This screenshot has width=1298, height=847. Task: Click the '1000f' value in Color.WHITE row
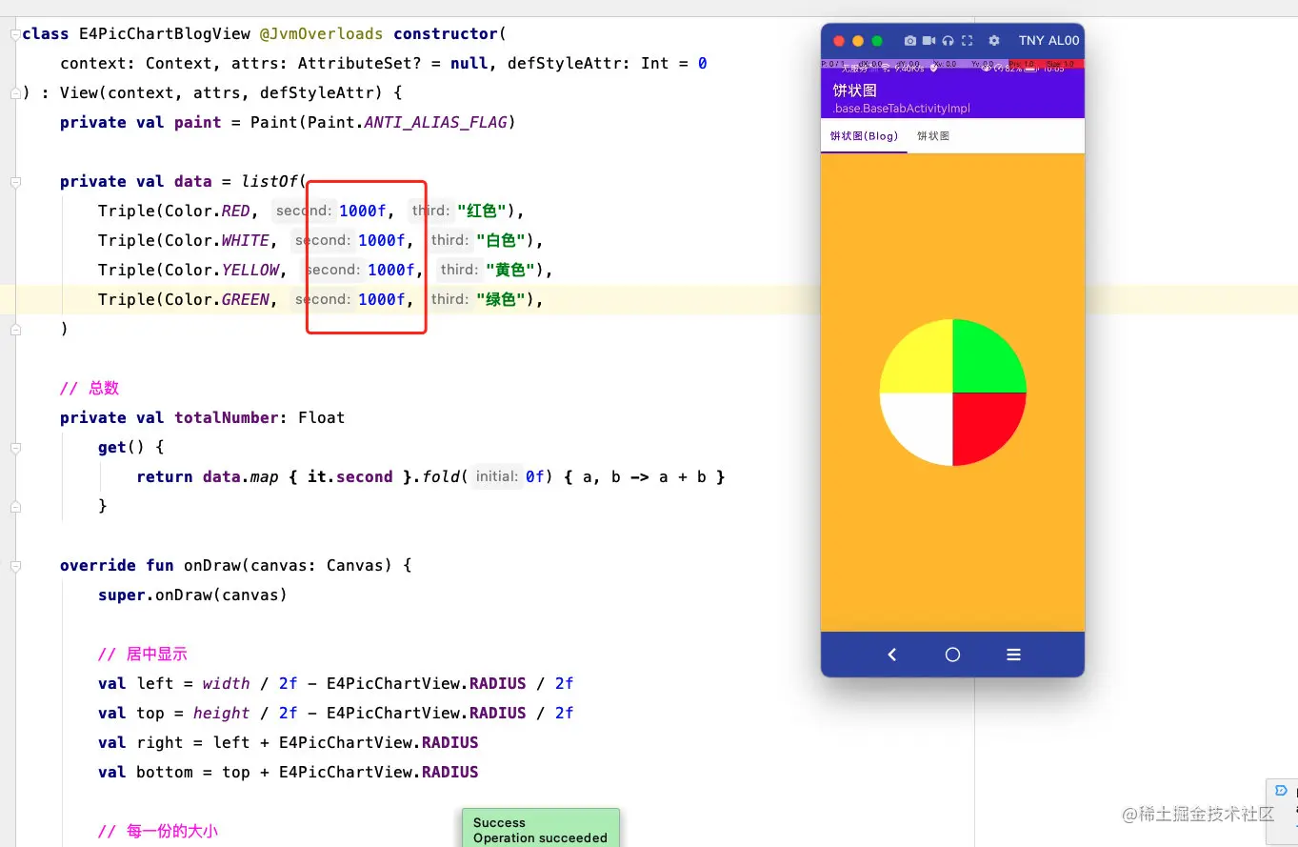[382, 241]
